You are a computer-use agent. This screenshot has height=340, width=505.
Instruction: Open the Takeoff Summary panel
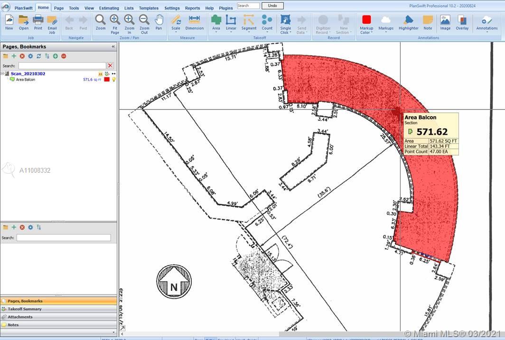tap(25, 309)
